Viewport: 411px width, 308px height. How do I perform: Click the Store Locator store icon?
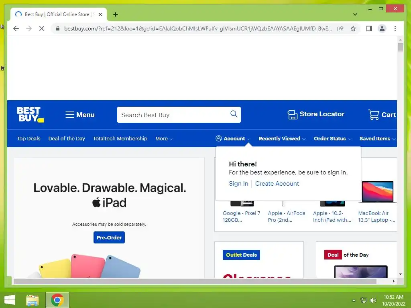click(292, 114)
